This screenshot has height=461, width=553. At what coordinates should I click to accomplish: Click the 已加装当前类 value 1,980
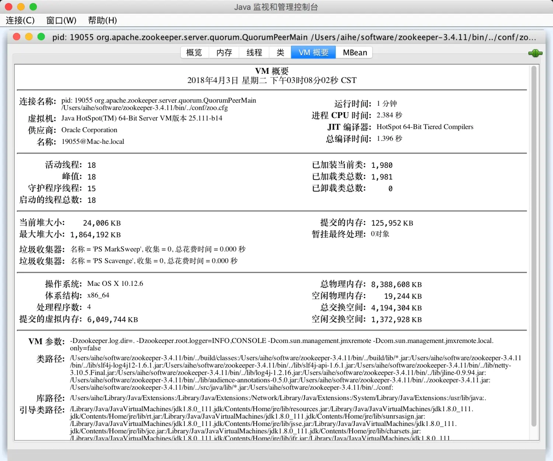[x=382, y=165]
